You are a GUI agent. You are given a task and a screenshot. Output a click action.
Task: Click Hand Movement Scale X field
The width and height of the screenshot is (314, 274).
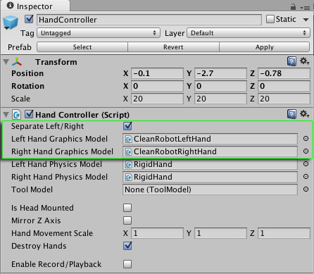tap(157, 233)
